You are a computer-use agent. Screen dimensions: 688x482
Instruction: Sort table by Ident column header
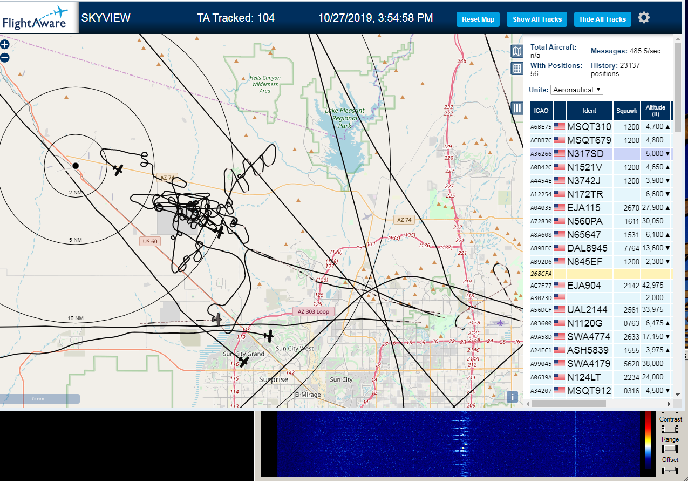[x=589, y=111]
